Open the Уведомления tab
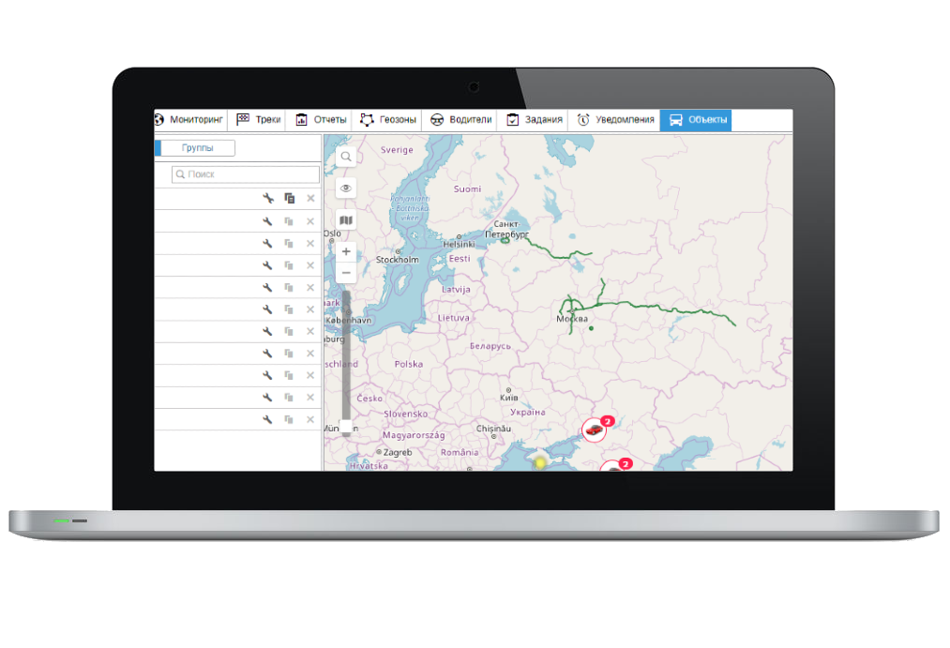This screenshot has height=648, width=950. coord(615,120)
